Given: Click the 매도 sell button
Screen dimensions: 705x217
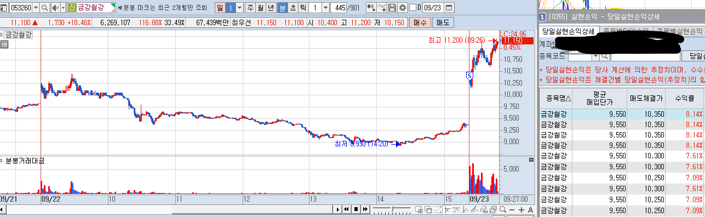Looking at the screenshot, I should click(443, 22).
